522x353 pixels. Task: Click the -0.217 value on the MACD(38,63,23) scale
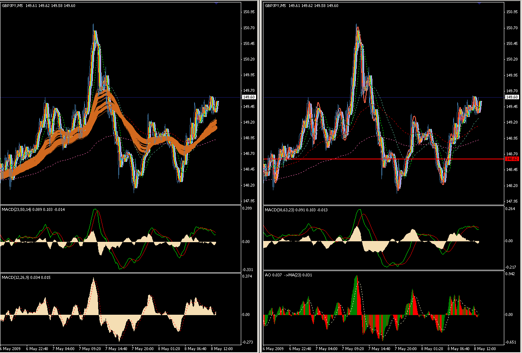510,268
